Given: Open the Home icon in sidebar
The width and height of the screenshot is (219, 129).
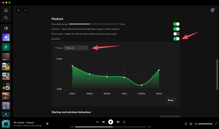Looking at the screenshot, I should pos(6,10).
